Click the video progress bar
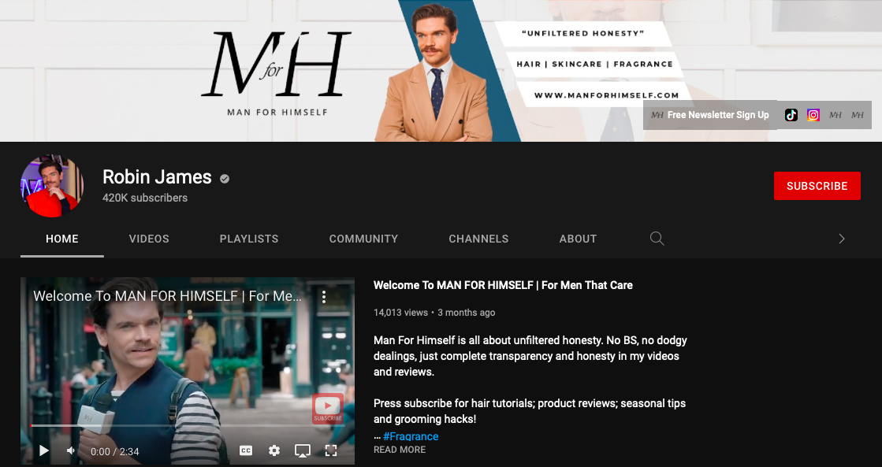This screenshot has height=467, width=882. 188,426
